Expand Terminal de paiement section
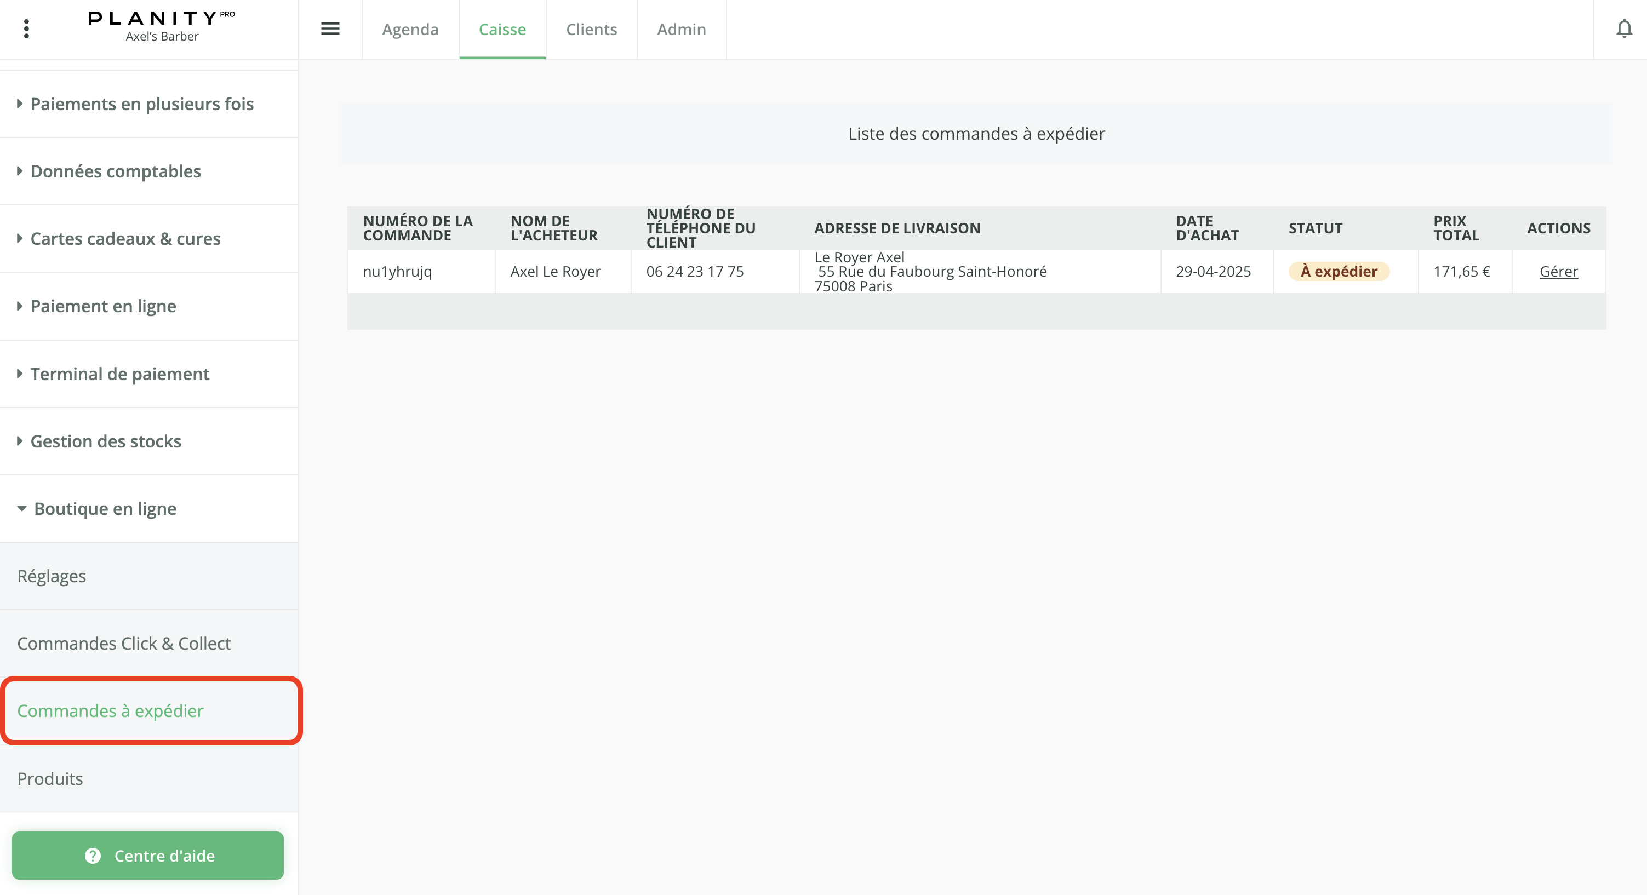The height and width of the screenshot is (895, 1647). pos(119,374)
